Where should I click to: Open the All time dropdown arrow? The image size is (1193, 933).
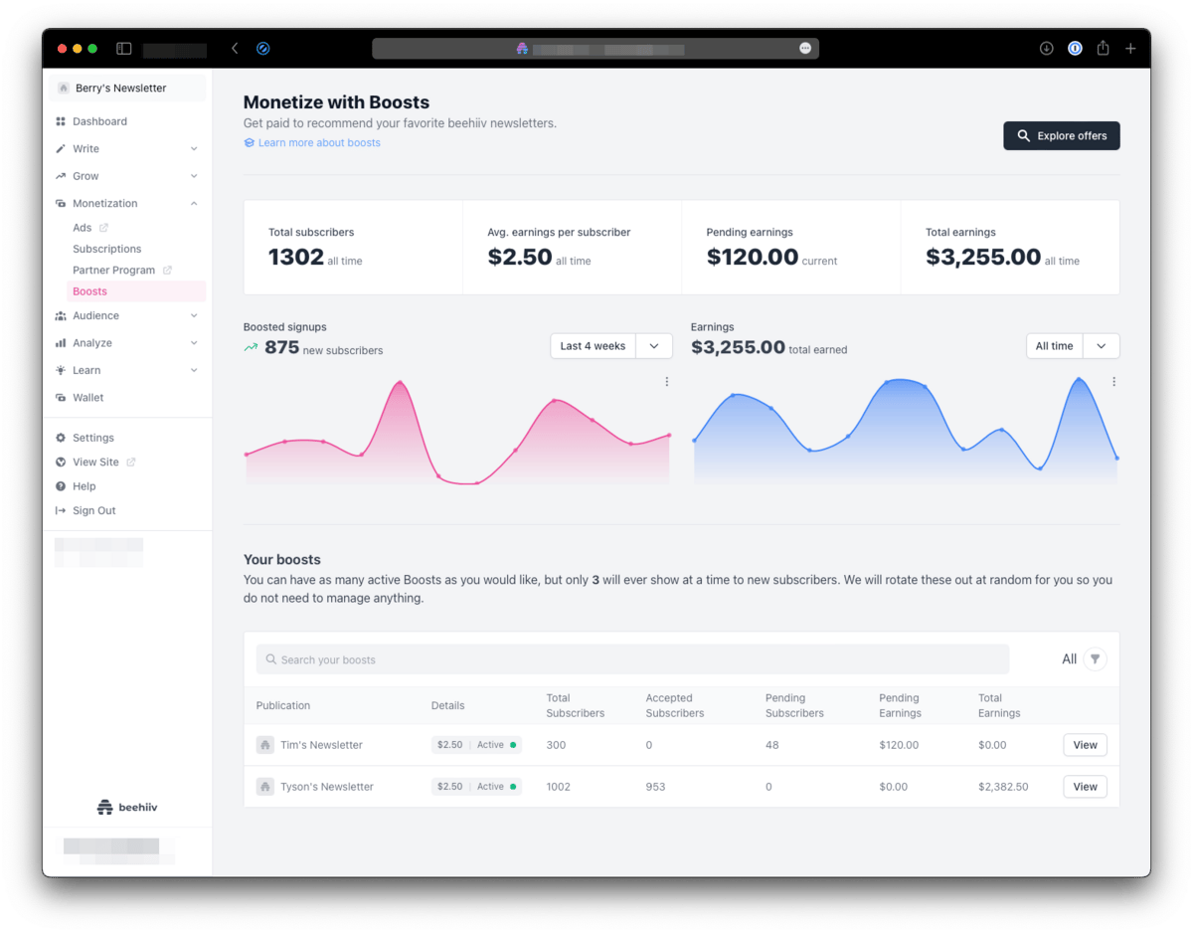pos(1102,346)
